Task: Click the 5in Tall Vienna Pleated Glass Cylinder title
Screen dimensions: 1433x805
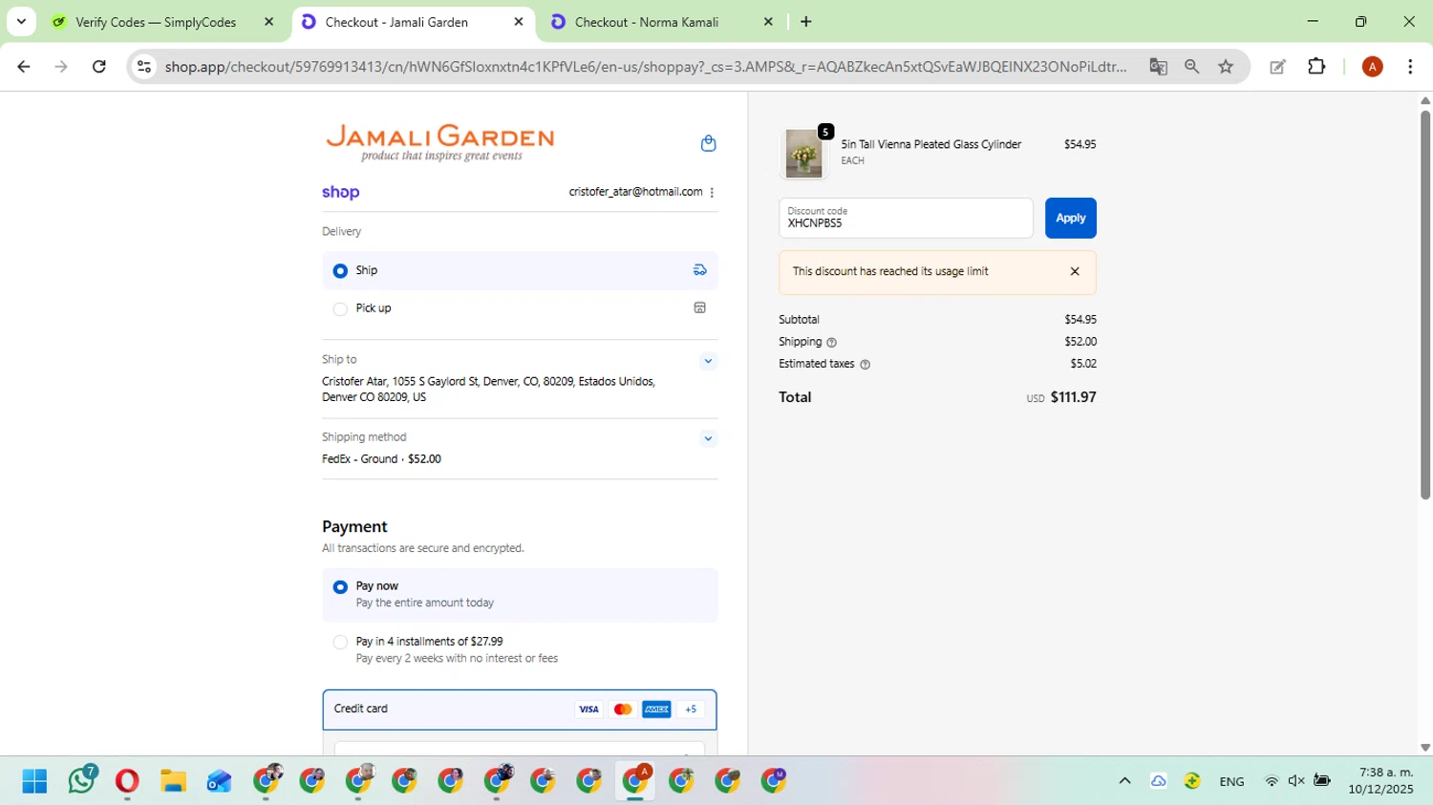Action: pos(930,144)
